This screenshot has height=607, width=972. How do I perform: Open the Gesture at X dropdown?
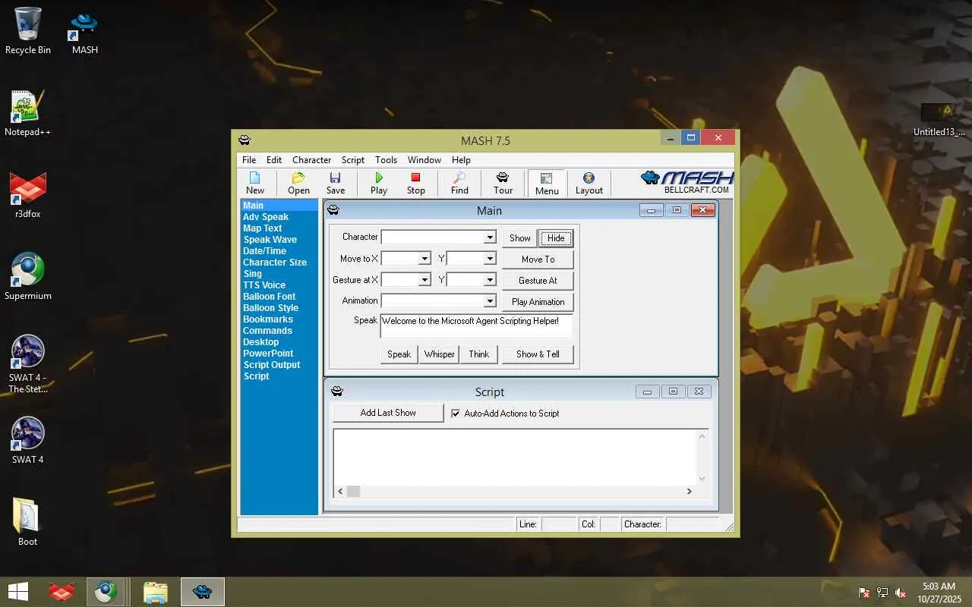(x=424, y=280)
